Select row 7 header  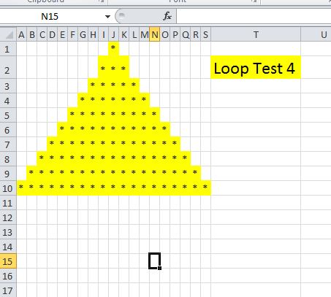(8, 144)
